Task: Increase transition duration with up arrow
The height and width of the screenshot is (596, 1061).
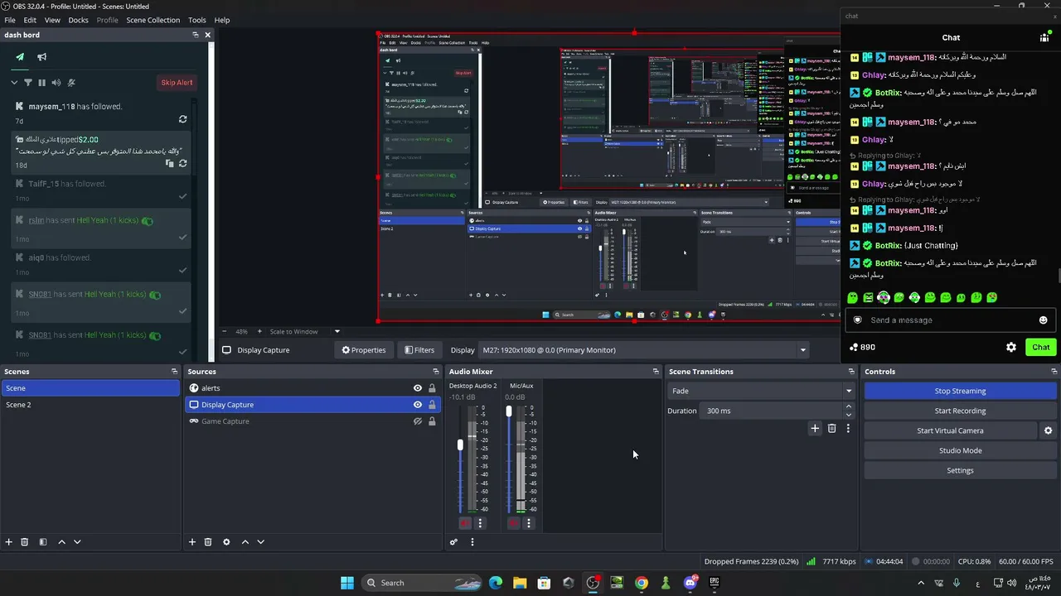Action: pos(848,406)
